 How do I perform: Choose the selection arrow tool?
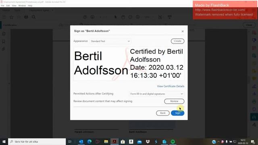pos(116,17)
